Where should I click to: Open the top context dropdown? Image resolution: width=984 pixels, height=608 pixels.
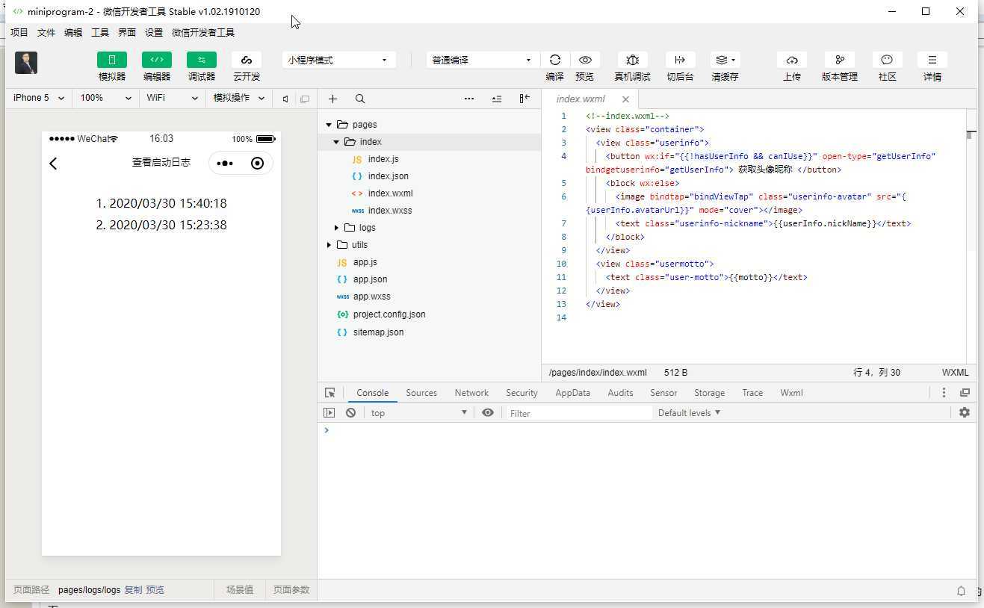coord(418,413)
